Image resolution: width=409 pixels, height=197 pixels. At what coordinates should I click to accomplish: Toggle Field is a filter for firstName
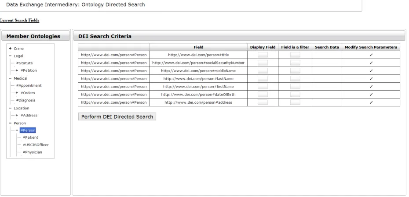pos(295,86)
